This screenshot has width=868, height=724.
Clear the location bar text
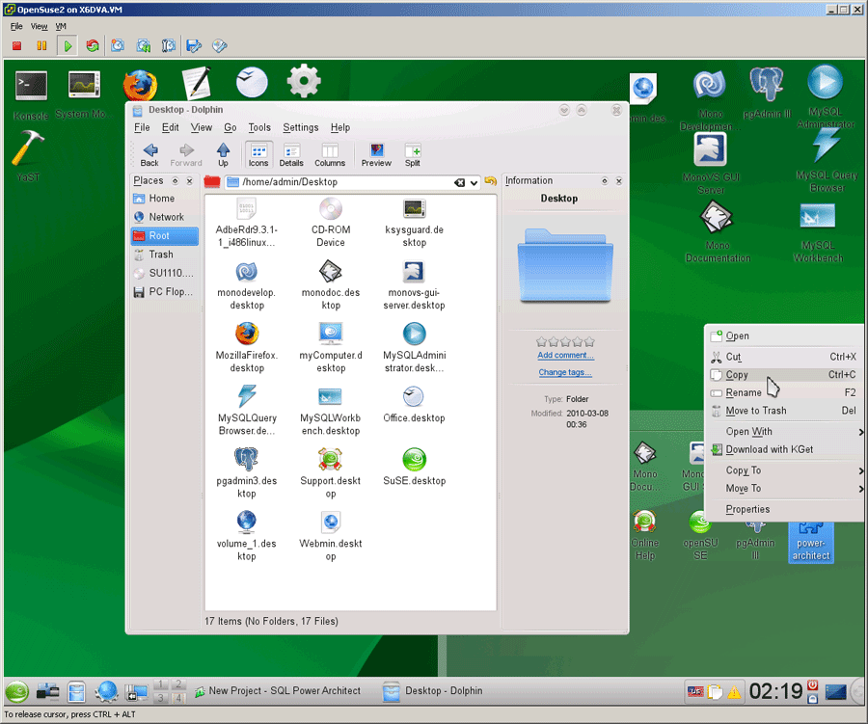tap(459, 182)
